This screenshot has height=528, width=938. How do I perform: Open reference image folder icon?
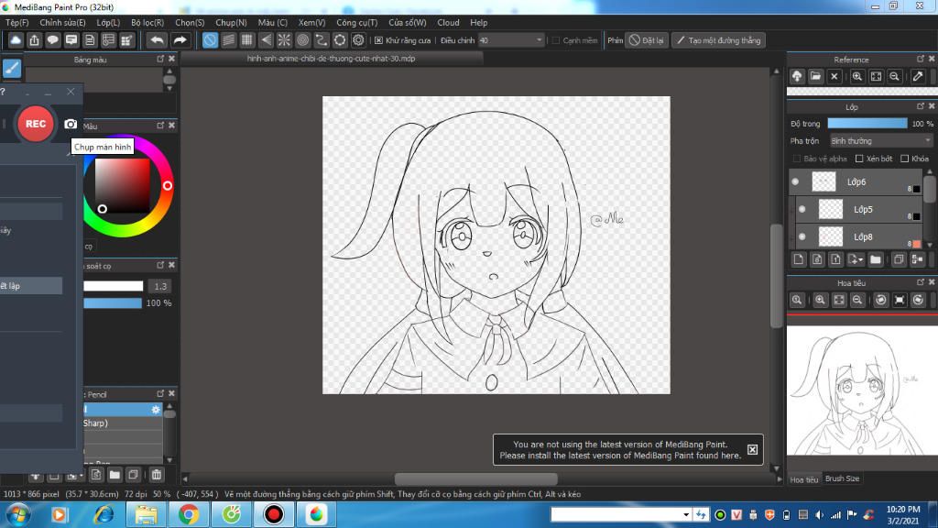click(x=815, y=77)
